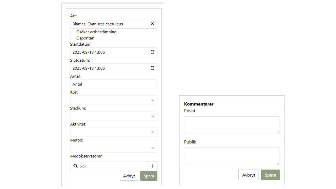Toggle the Ospontan checkbox

point(72,38)
